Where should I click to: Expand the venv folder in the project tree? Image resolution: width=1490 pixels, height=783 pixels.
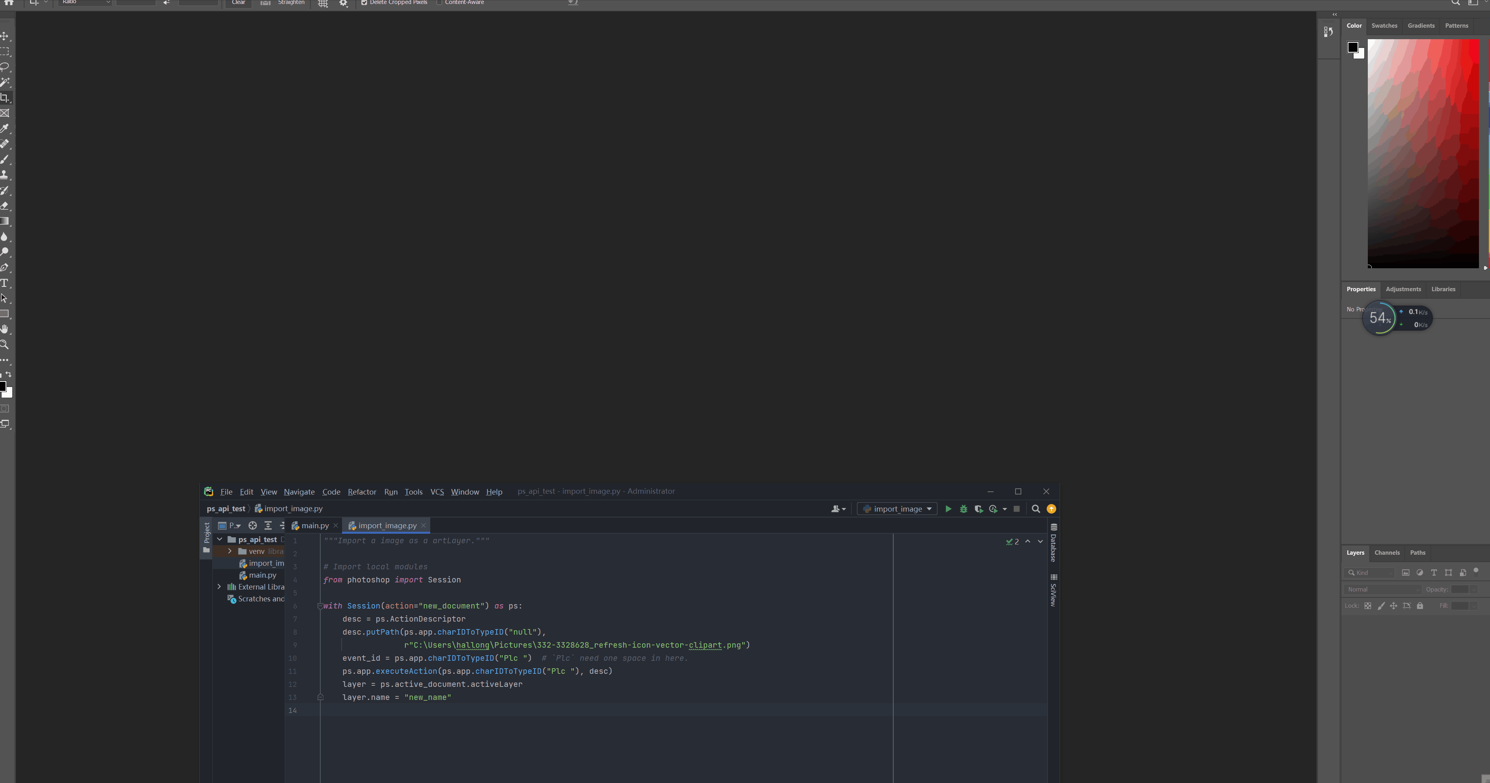(x=230, y=551)
